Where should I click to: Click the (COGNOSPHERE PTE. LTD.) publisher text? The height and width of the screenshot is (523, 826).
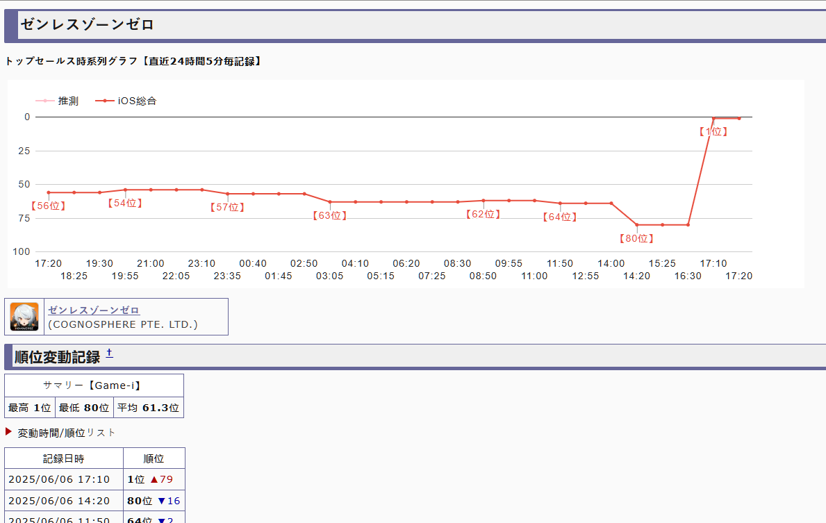pos(123,324)
